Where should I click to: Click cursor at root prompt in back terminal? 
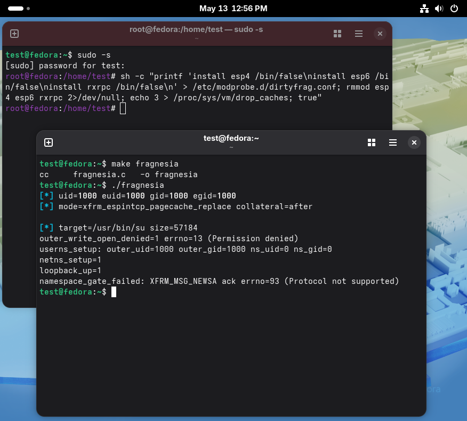pyautogui.click(x=123, y=108)
